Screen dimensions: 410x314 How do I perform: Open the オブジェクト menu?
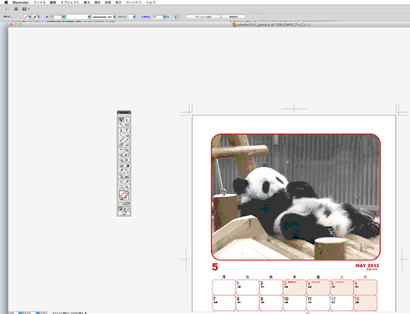[x=70, y=3]
